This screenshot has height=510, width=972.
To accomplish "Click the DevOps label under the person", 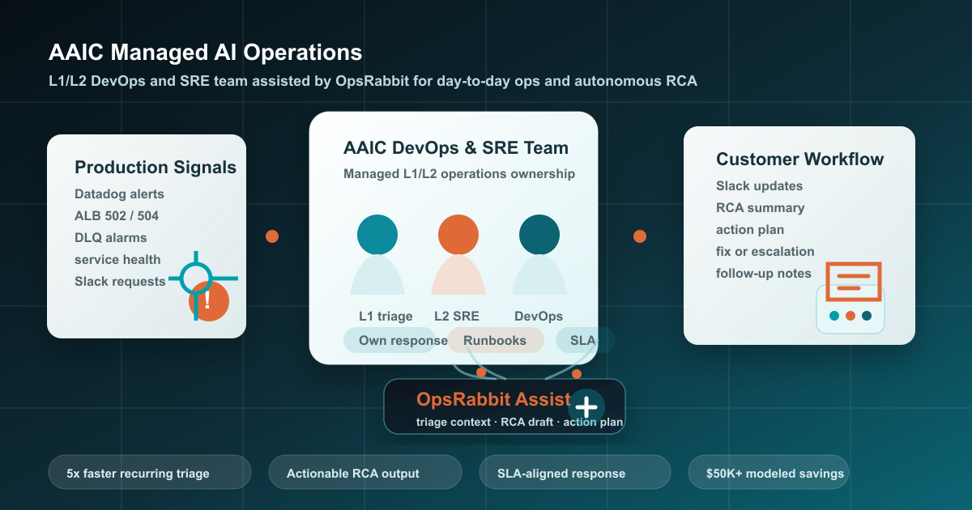I will 539,317.
